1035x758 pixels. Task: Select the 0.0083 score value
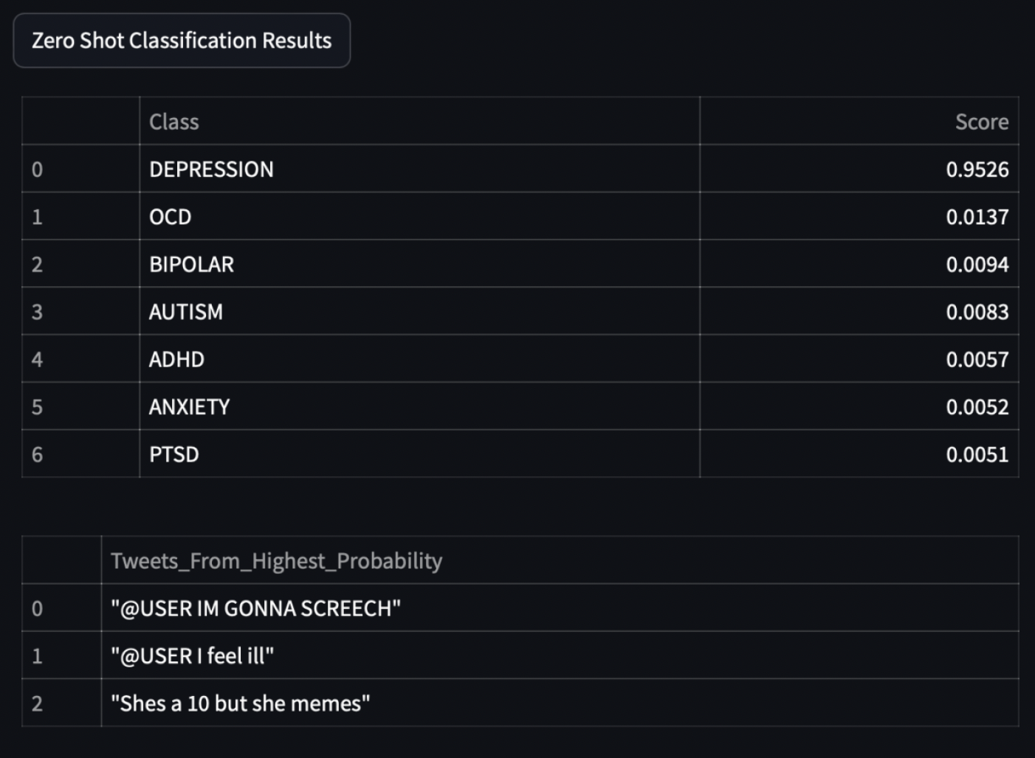pos(977,312)
